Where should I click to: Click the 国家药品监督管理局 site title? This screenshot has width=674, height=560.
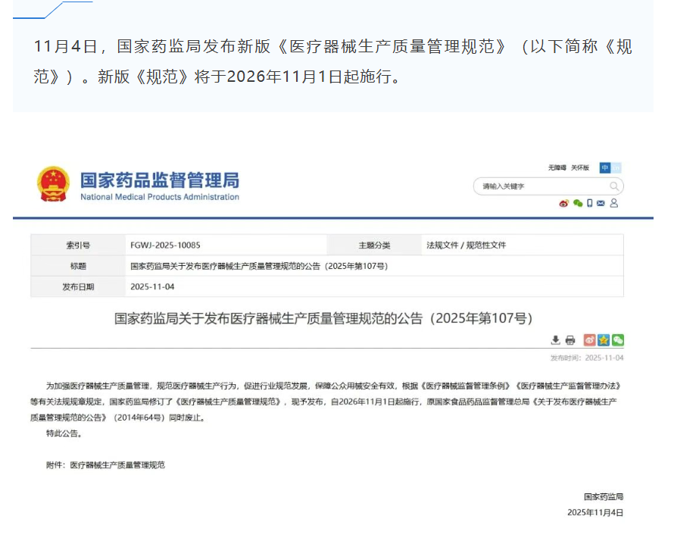coord(159,180)
